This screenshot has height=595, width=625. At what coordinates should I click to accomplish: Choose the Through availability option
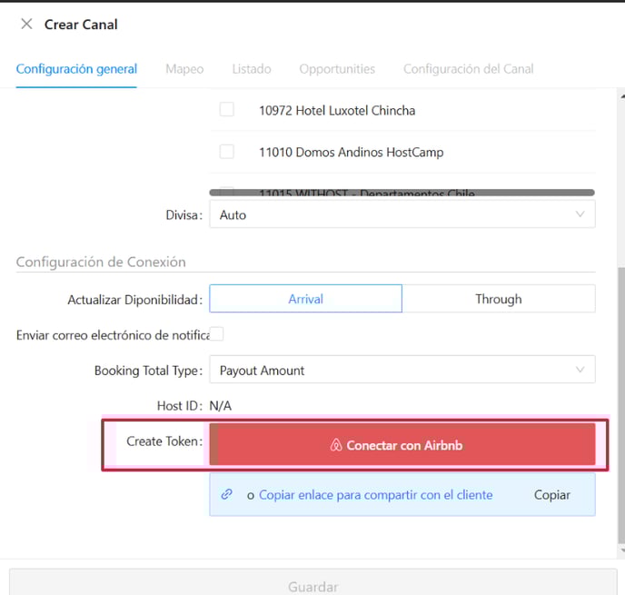(x=498, y=299)
